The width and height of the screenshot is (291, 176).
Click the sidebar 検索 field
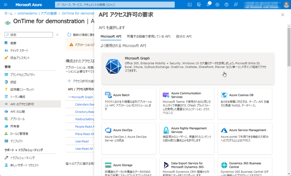(x=29, y=35)
